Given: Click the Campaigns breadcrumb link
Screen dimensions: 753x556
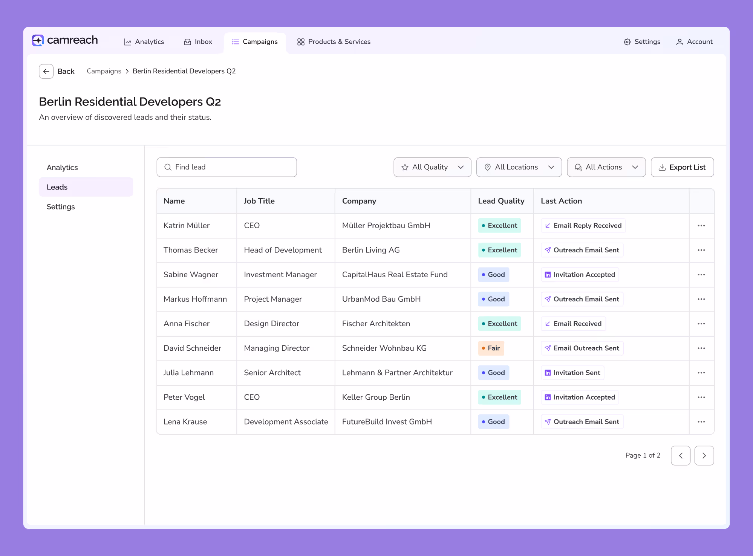Looking at the screenshot, I should (x=104, y=71).
